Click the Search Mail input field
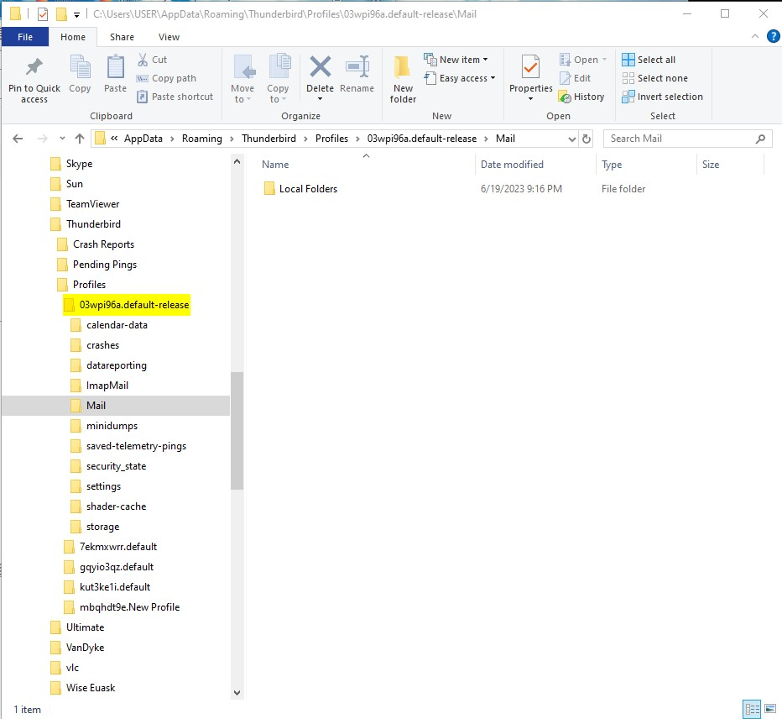The width and height of the screenshot is (782, 719). click(680, 139)
